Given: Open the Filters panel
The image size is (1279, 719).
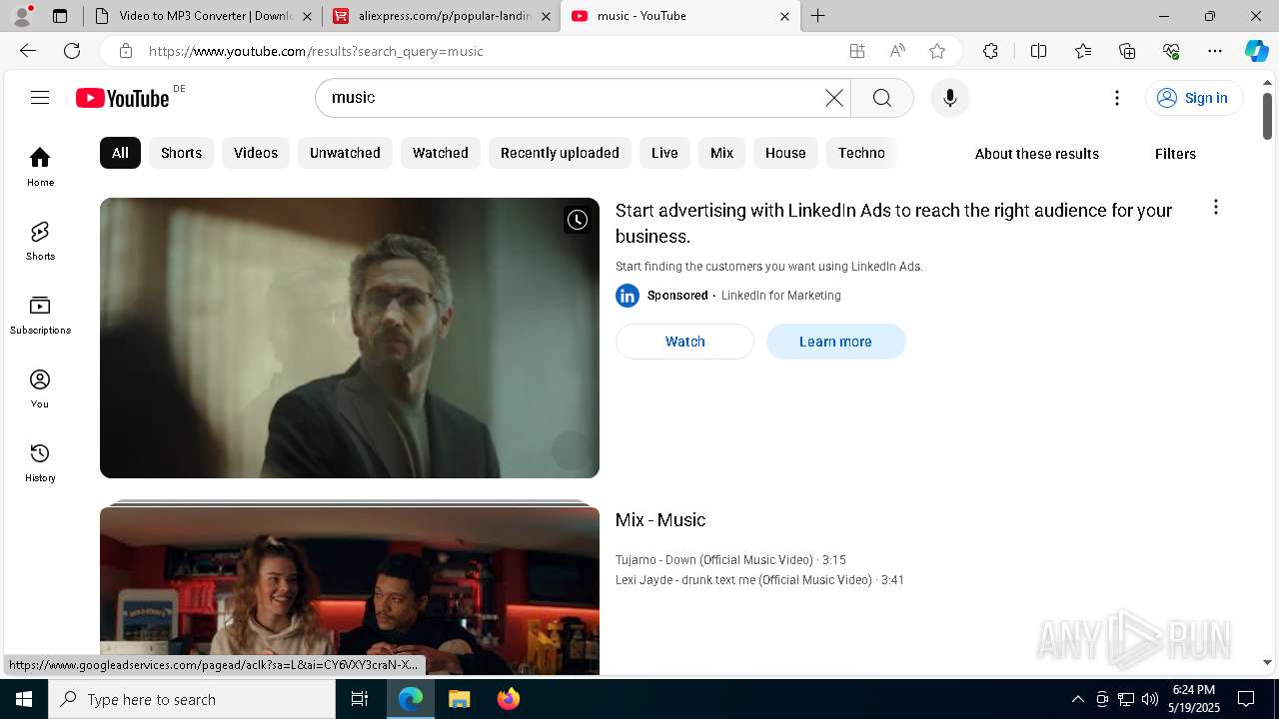Looking at the screenshot, I should coord(1175,154).
